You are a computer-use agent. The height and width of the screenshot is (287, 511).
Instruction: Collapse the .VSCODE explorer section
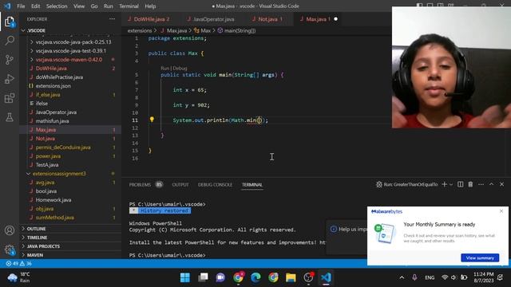[x=70, y=30]
